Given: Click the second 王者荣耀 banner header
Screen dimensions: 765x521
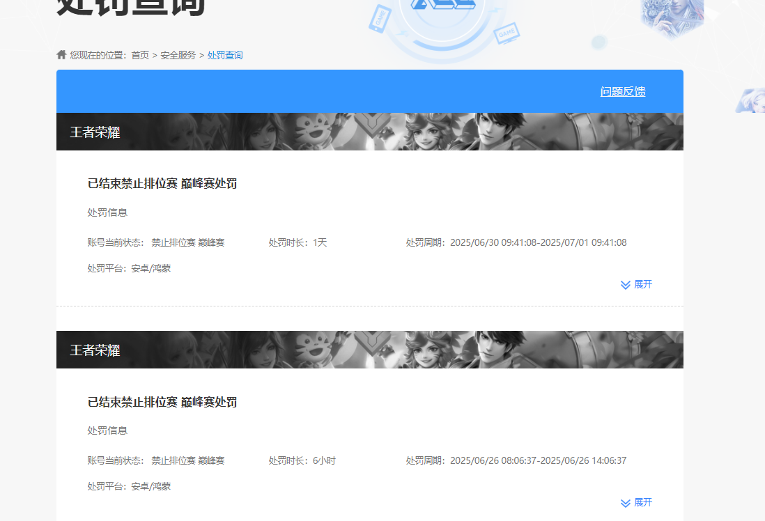Looking at the screenshot, I should click(370, 350).
